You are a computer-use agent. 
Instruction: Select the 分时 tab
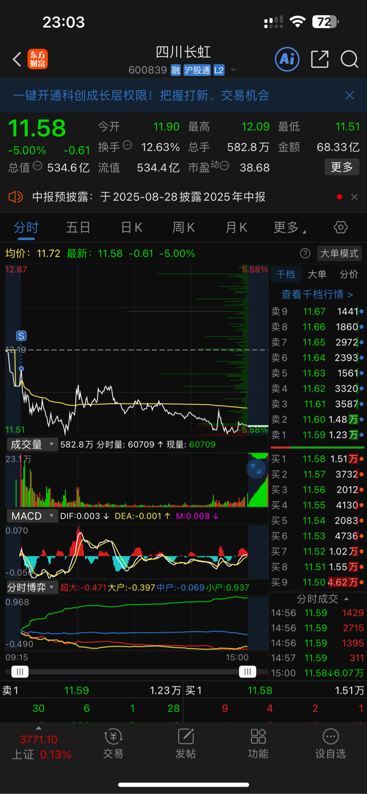pyautogui.click(x=26, y=227)
